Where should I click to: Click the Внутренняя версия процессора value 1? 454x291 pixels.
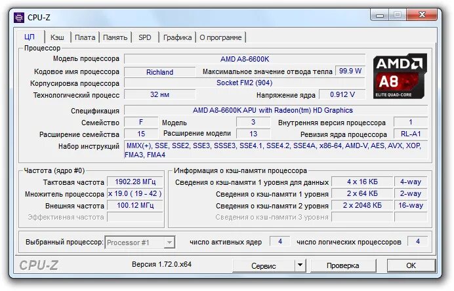[411, 122]
